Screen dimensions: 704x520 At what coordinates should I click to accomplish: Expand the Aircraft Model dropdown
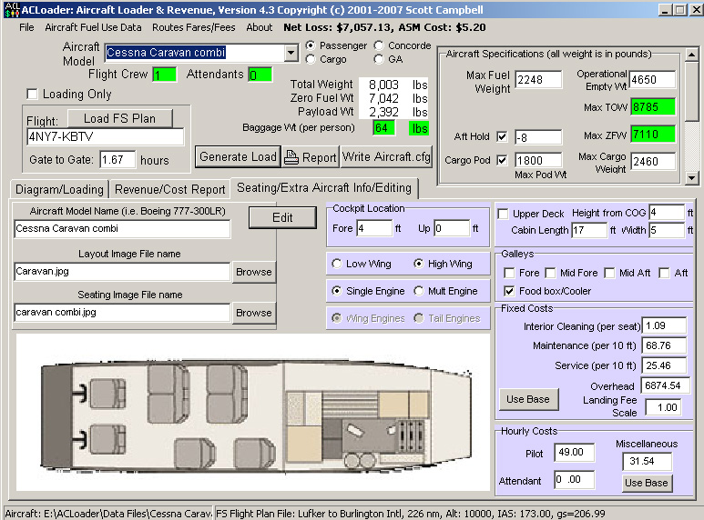click(x=291, y=53)
